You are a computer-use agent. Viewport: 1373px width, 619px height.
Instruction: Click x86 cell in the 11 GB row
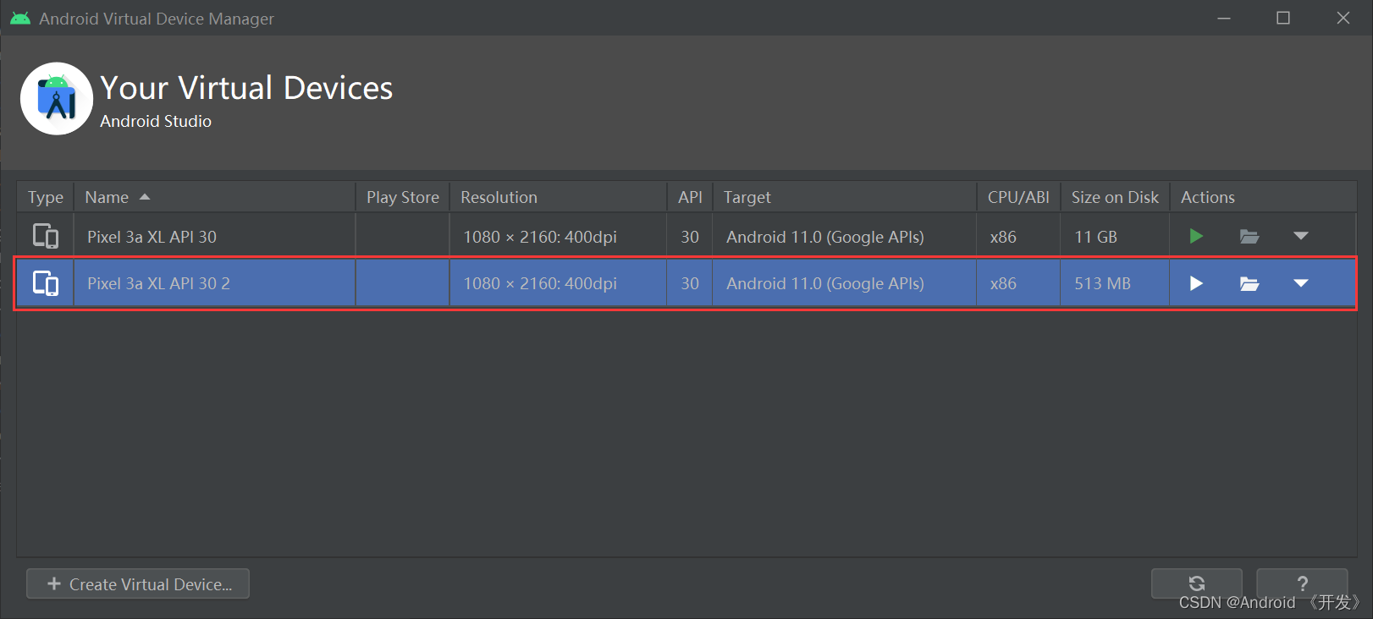click(1018, 237)
